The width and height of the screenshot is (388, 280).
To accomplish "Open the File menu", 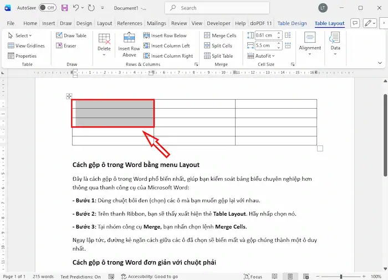I will tap(11, 23).
